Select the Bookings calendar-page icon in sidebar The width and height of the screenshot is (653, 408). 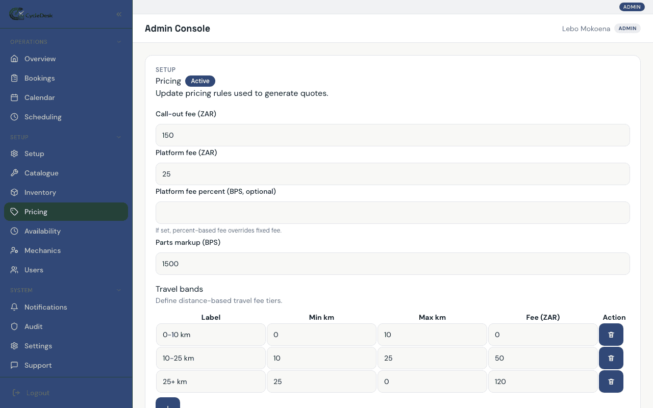click(15, 78)
